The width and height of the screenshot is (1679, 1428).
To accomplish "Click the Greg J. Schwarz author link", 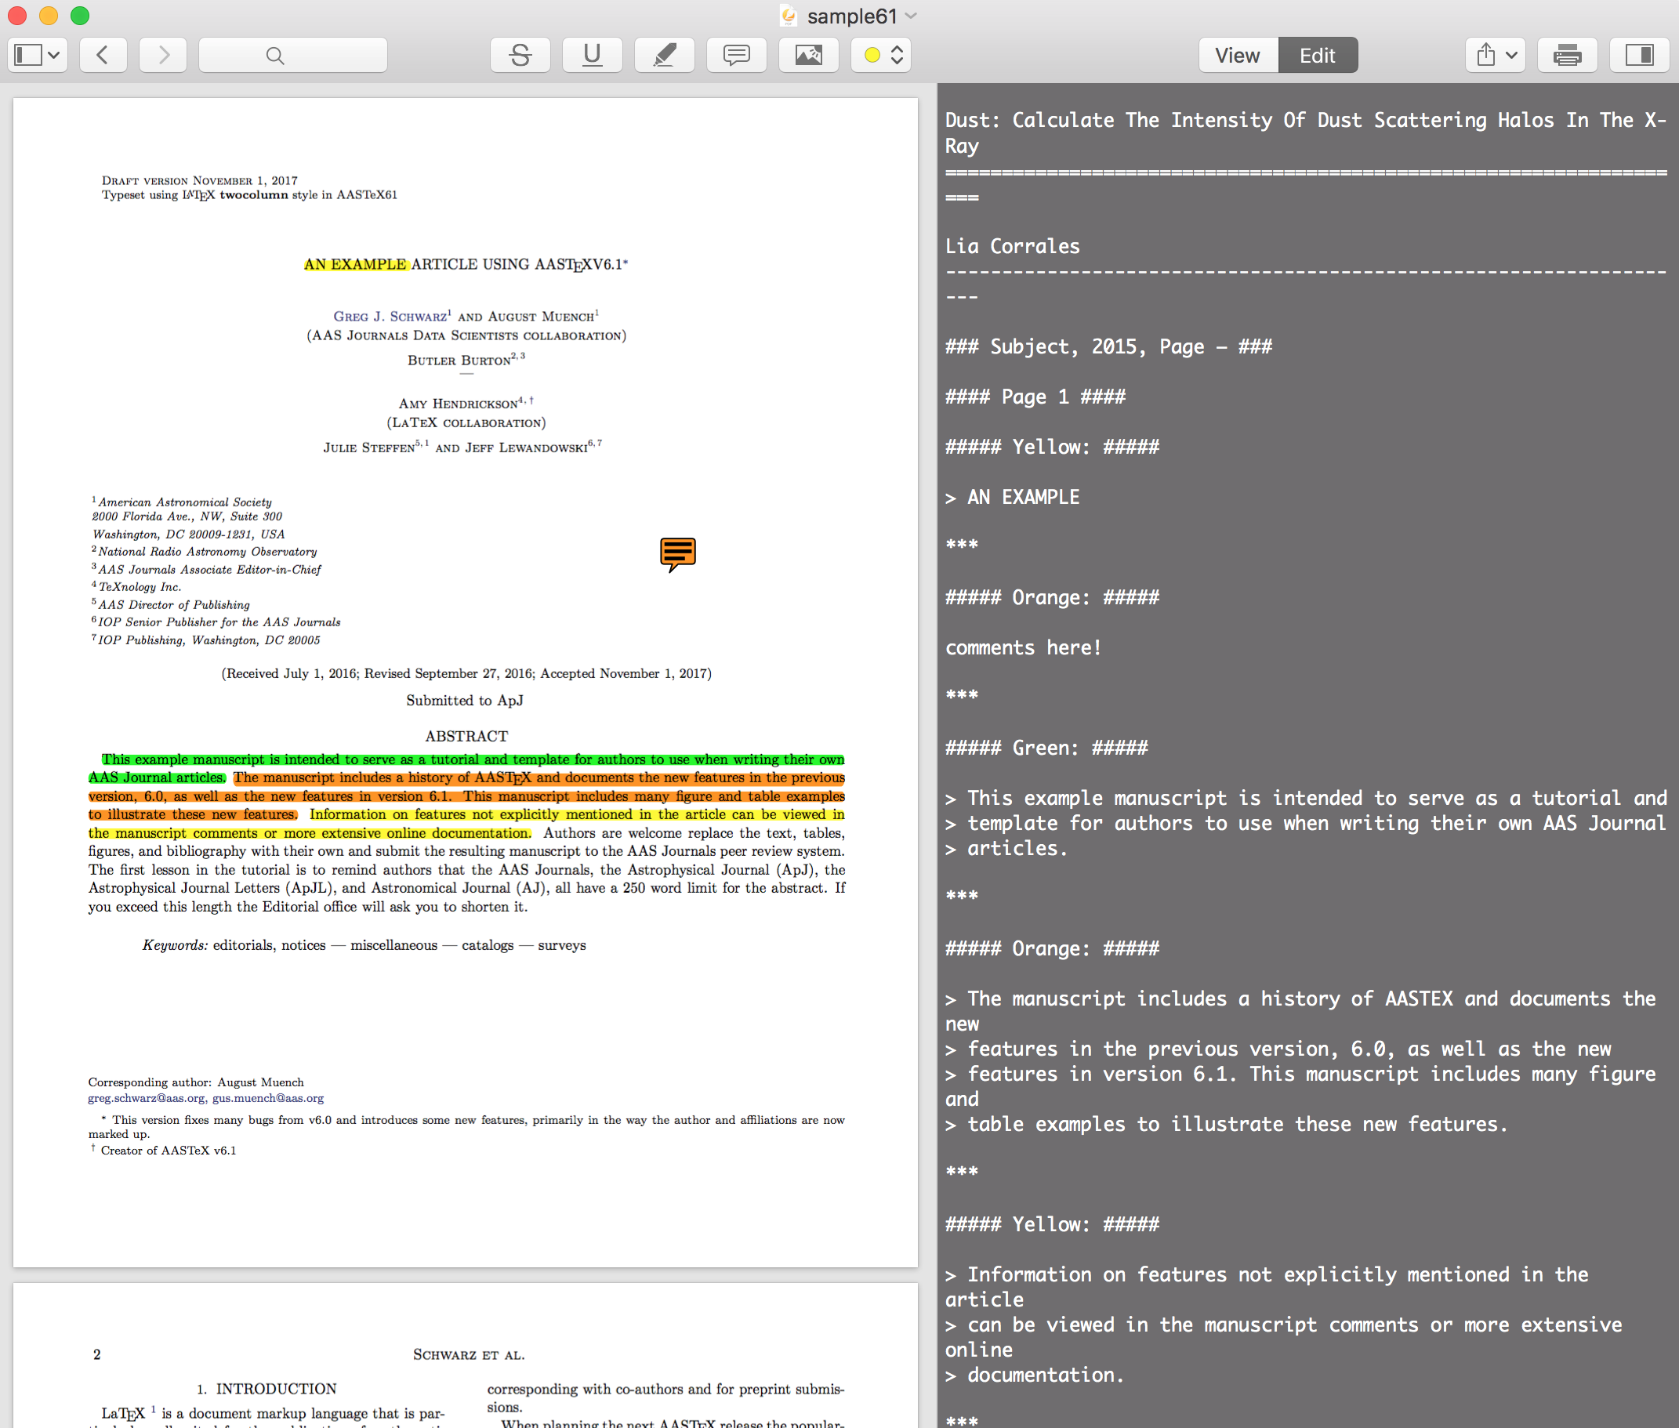I will click(390, 317).
